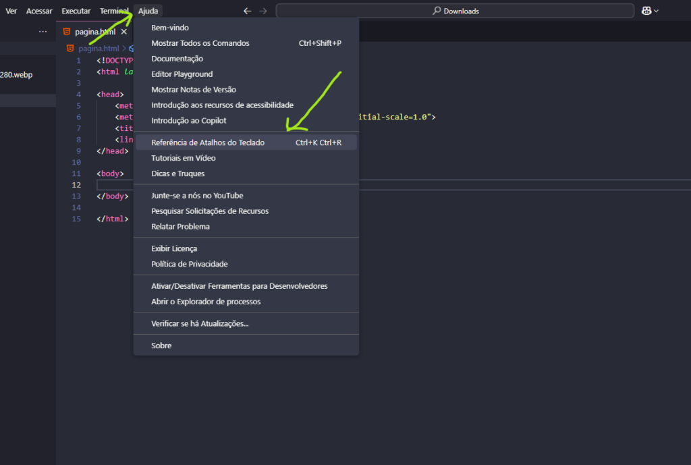This screenshot has width=691, height=465.
Task: Open the Terminal menu
Action: click(x=113, y=11)
